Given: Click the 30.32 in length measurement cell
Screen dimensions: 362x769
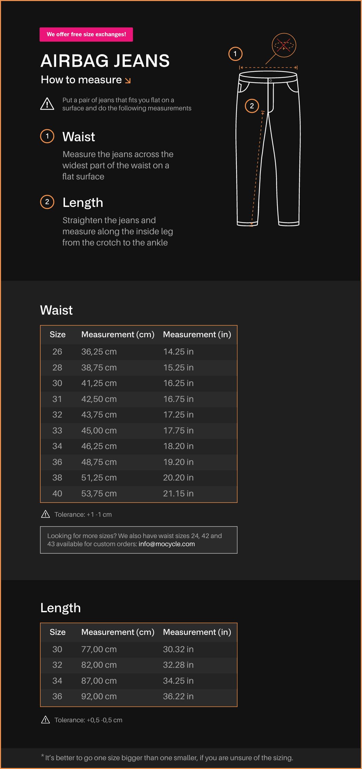Looking at the screenshot, I should point(178,649).
